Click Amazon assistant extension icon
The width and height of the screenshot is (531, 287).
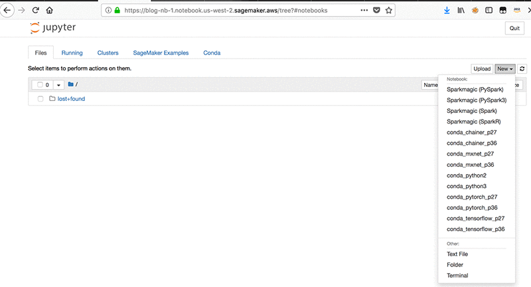(517, 10)
